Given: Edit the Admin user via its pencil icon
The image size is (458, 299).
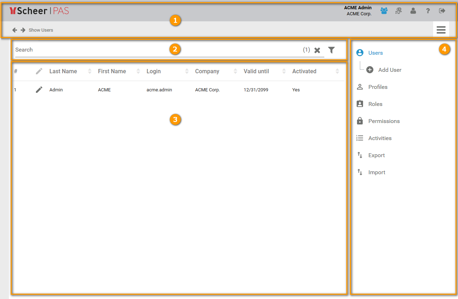Looking at the screenshot, I should pos(39,90).
